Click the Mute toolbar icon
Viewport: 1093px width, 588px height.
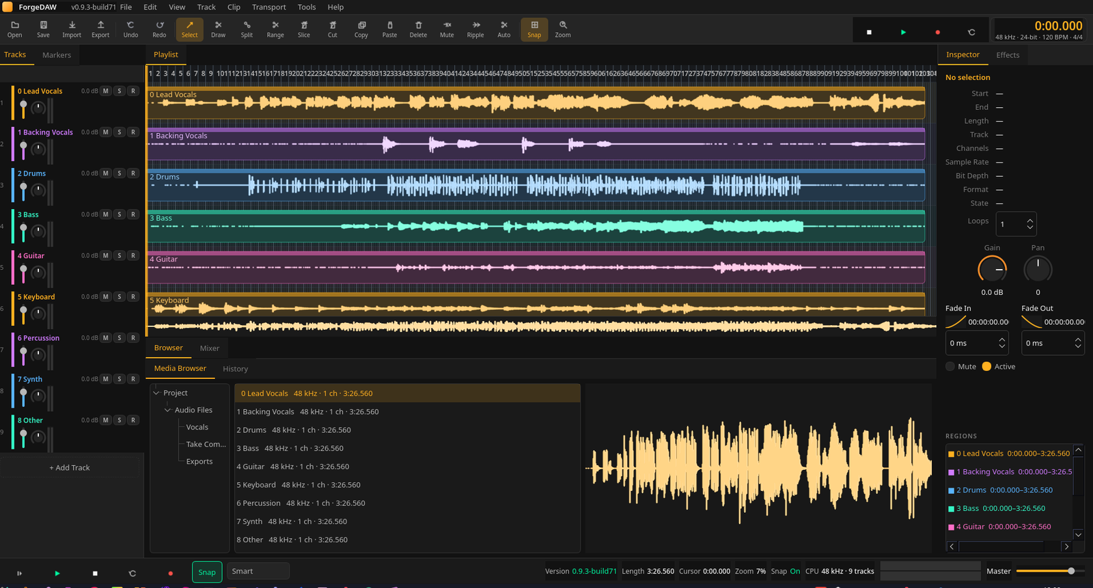[447, 29]
